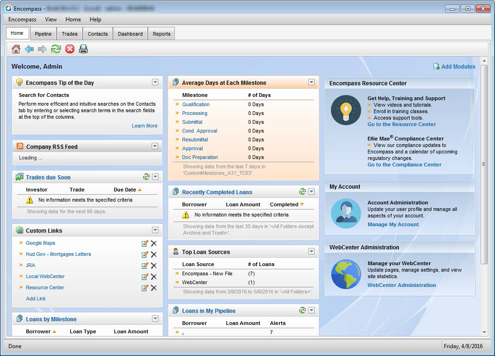
Task: Edit the Google Maps custom link
Action: pos(145,243)
